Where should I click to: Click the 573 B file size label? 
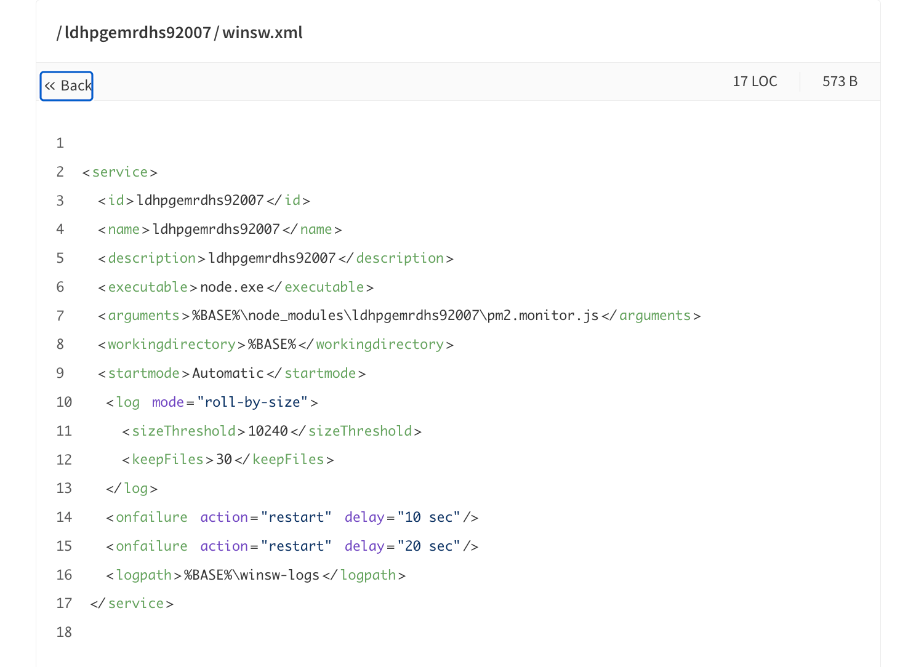coord(840,81)
